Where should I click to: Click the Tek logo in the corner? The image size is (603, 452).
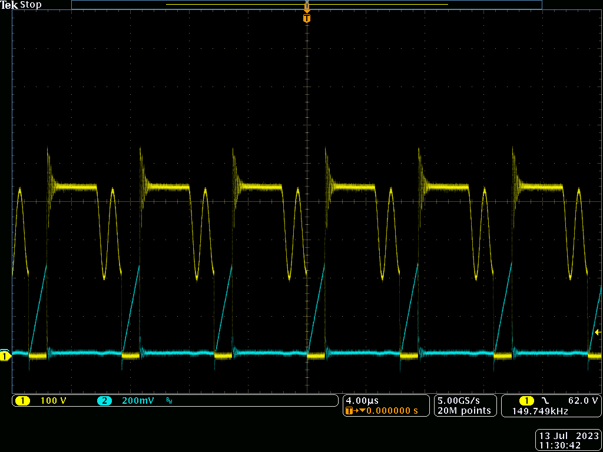9,4
